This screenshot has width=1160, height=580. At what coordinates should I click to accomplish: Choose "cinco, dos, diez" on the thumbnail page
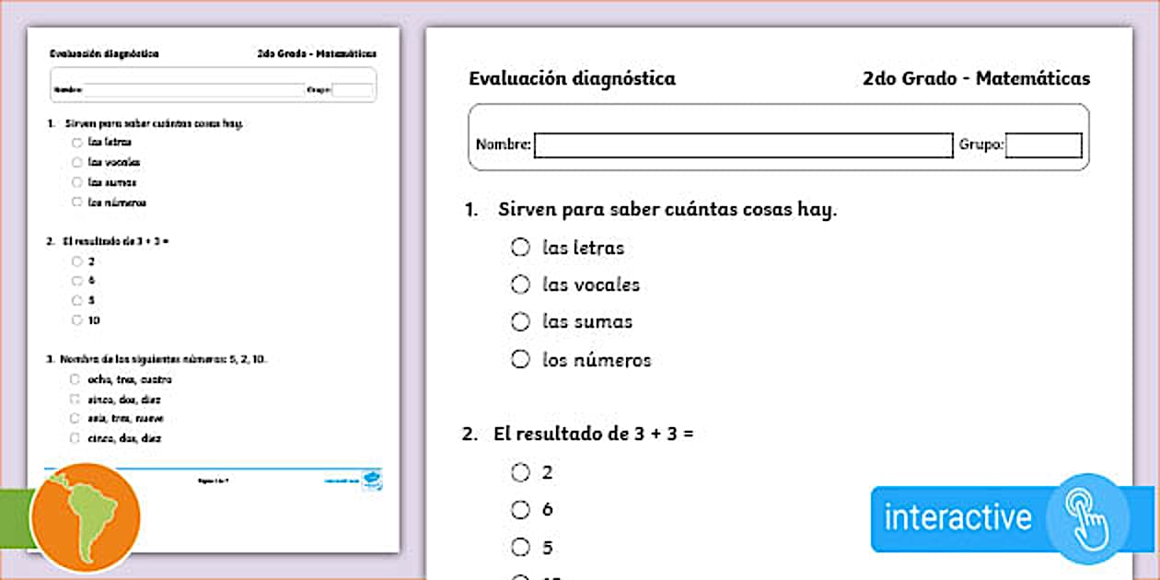76,399
